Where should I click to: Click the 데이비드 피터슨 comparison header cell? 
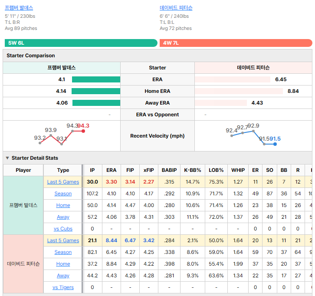[x=253, y=68]
